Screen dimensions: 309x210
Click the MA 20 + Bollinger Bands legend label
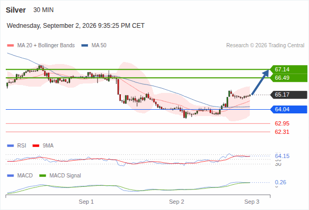coord(46,46)
